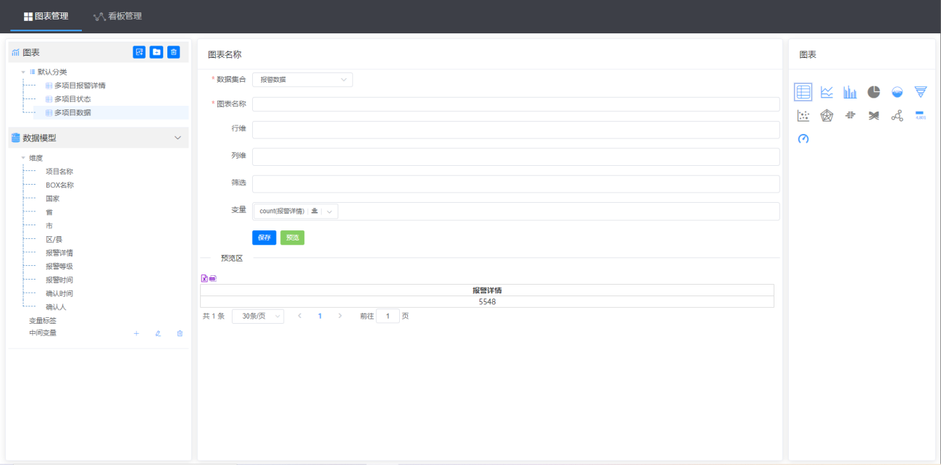Viewport: 941px width, 465px height.
Task: Collapse the 默认分类 tree node
Action: (x=23, y=72)
